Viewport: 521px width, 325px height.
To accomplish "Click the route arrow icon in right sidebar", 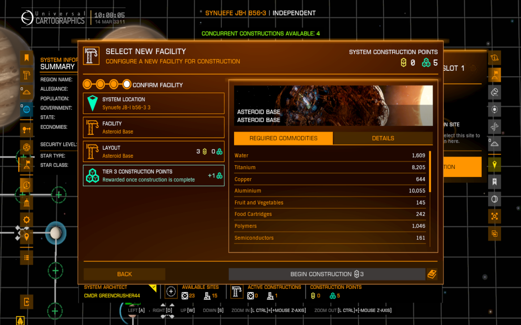I will click(x=495, y=92).
